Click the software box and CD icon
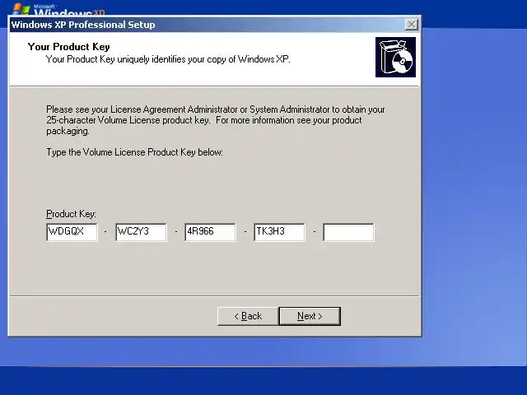This screenshot has height=395, width=527. pyautogui.click(x=395, y=57)
